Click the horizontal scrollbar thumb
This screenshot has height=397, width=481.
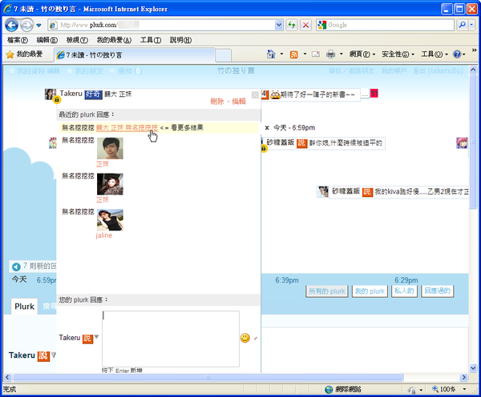click(208, 377)
